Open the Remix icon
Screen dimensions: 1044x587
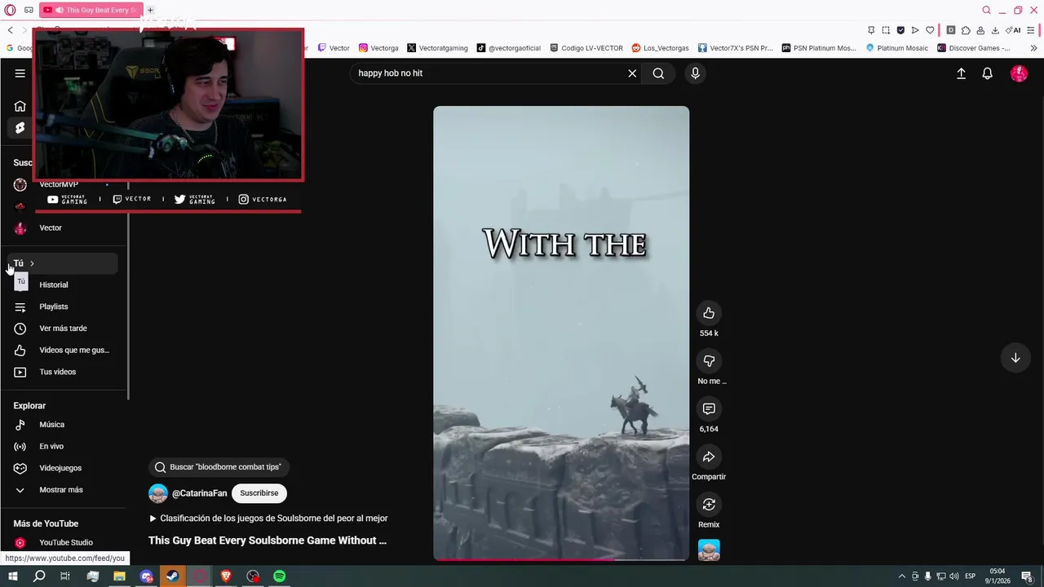(709, 505)
